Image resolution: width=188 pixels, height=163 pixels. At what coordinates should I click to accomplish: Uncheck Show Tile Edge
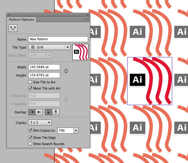click(x=30, y=138)
